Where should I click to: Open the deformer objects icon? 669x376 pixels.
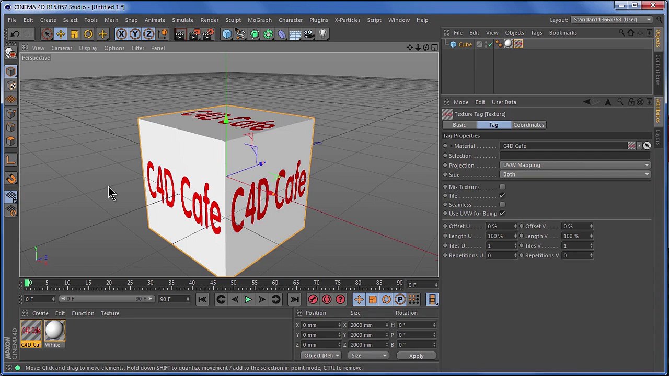282,34
